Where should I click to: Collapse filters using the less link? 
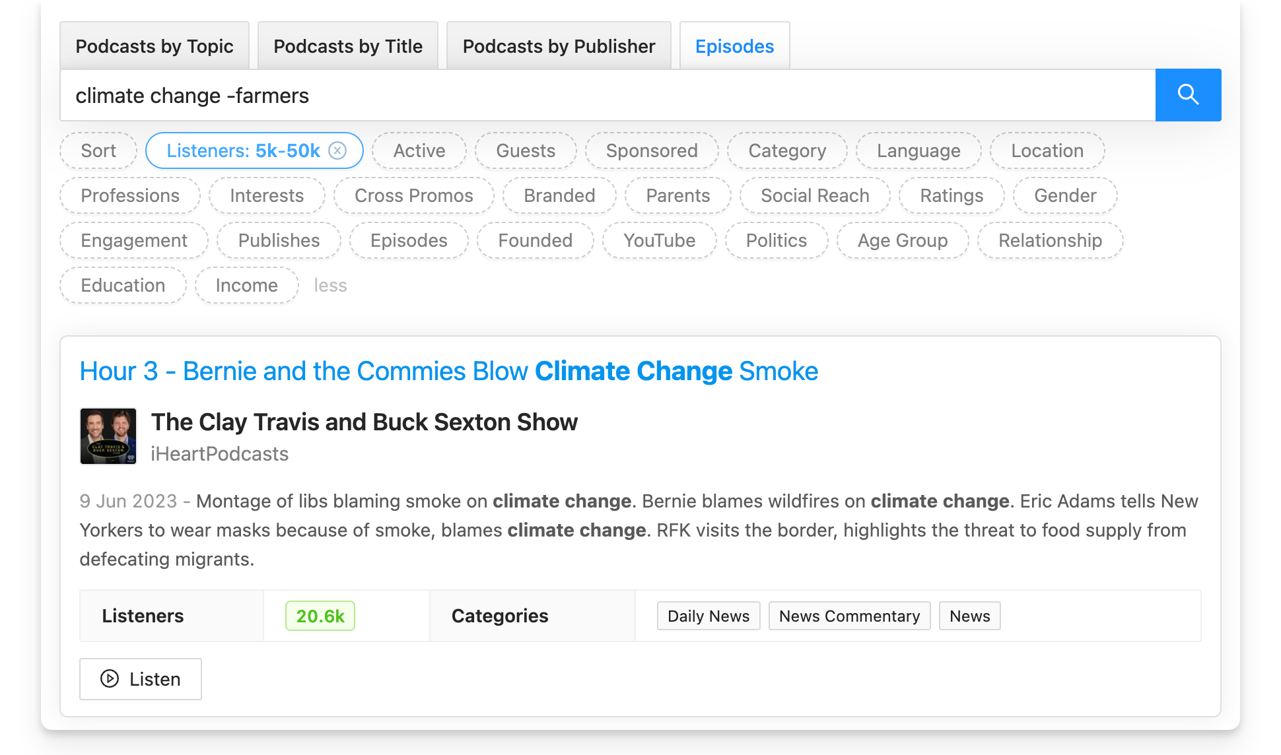[x=330, y=285]
